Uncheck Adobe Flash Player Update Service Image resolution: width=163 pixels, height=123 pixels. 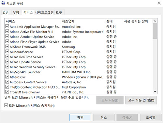coord(7,42)
